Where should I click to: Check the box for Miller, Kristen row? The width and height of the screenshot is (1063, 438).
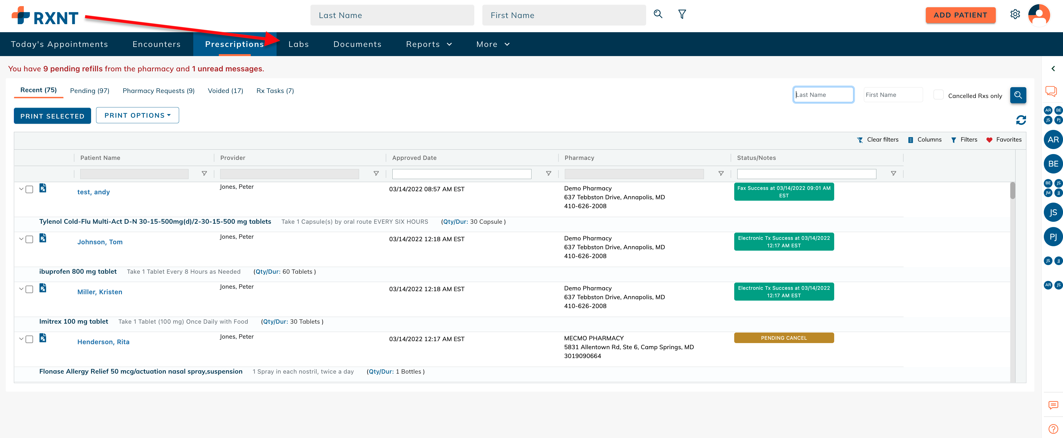pos(29,290)
